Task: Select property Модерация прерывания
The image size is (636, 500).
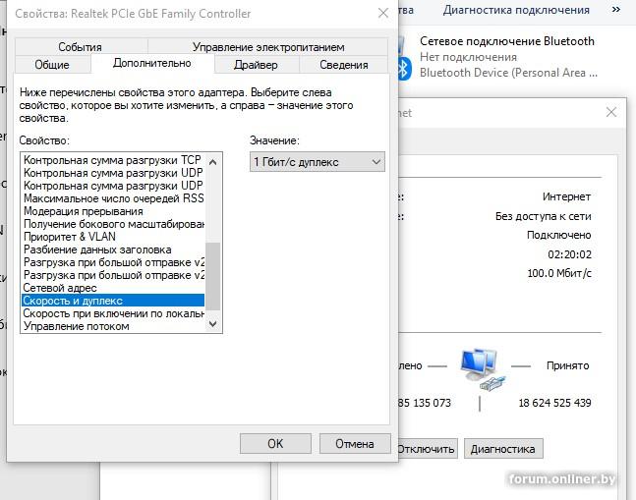Action: click(x=113, y=211)
